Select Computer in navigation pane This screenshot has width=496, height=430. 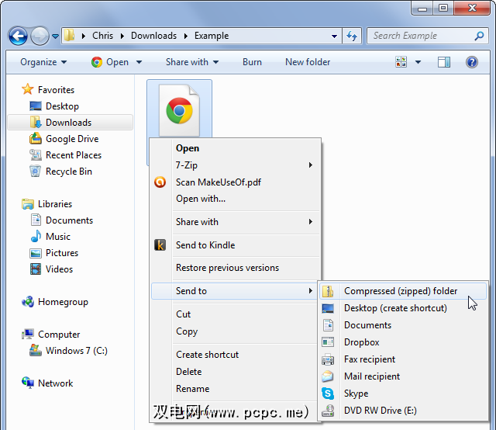pyautogui.click(x=50, y=335)
